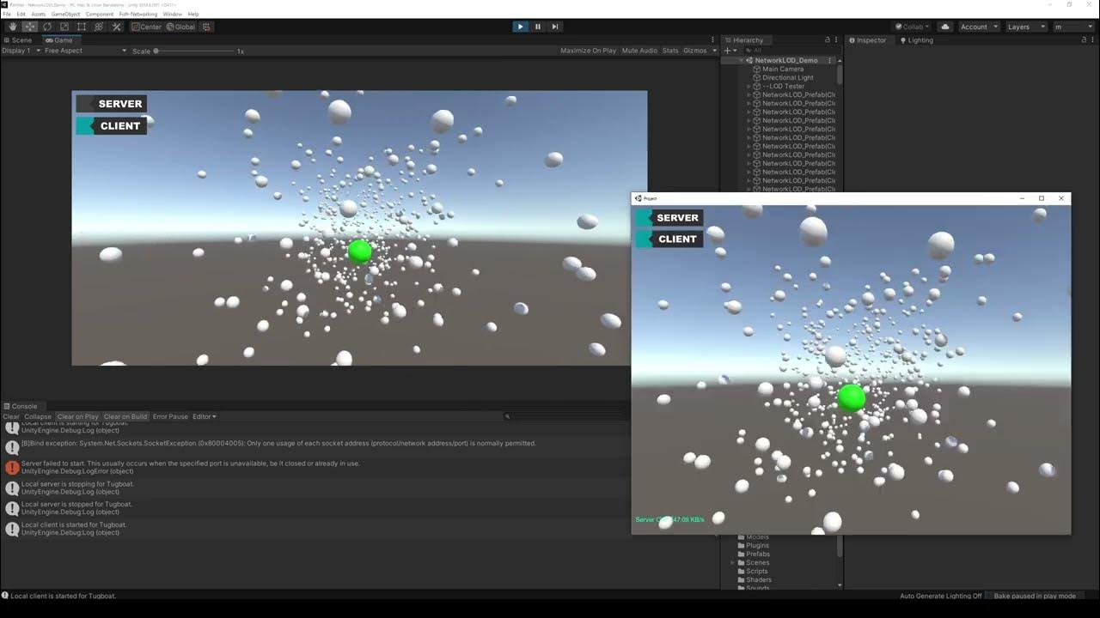Open the Hierarchy panel kebab menu
The height and width of the screenshot is (618, 1100).
[x=838, y=40]
